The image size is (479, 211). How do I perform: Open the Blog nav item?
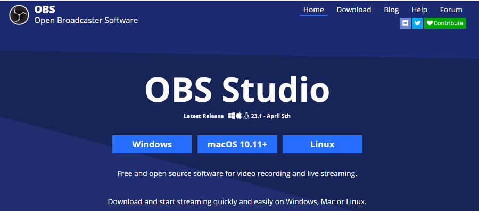(391, 10)
